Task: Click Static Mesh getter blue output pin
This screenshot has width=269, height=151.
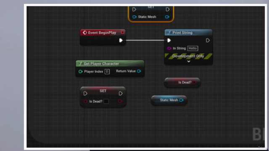Action: coord(181,100)
